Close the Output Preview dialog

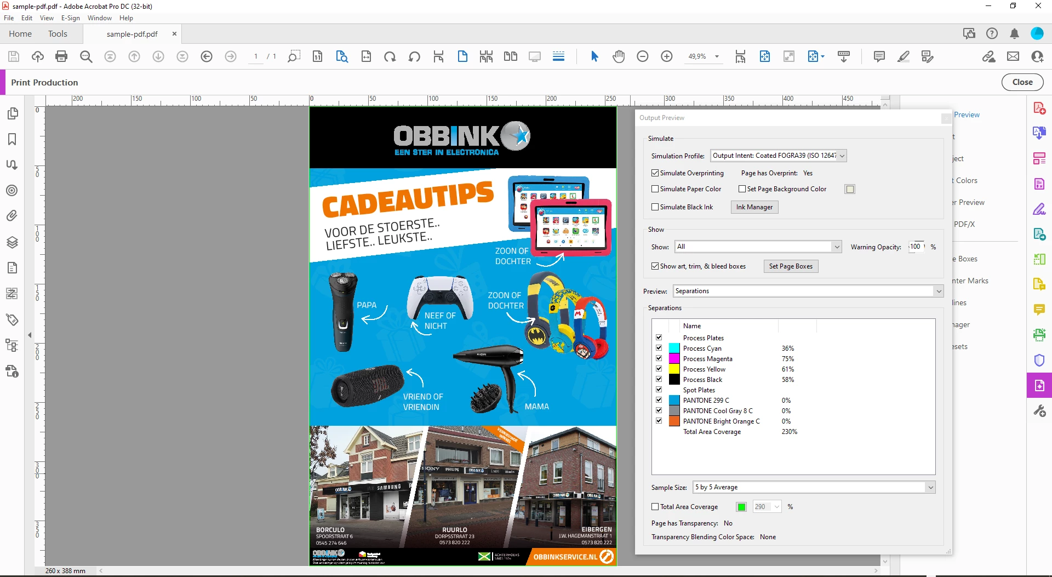(x=946, y=118)
